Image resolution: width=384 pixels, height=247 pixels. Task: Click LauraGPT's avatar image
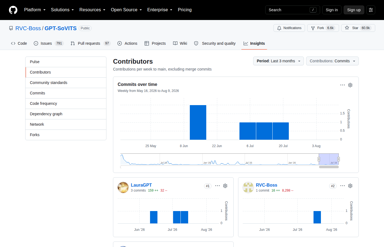coord(123,187)
